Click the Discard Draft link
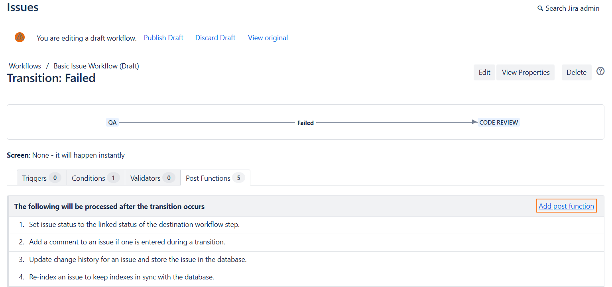Viewport: 612px width, 287px height. point(215,38)
